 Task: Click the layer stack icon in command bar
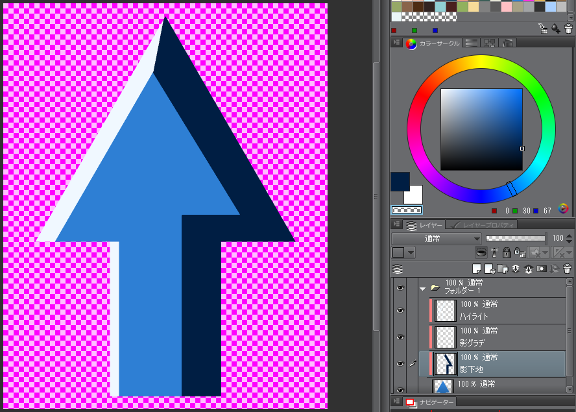pos(398,269)
